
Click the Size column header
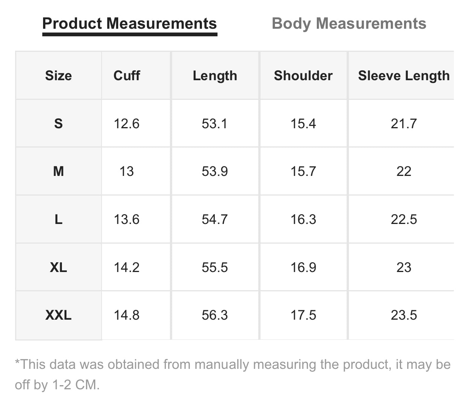tap(59, 76)
